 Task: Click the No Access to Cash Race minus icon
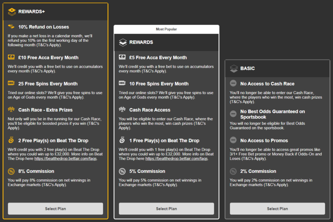click(233, 83)
